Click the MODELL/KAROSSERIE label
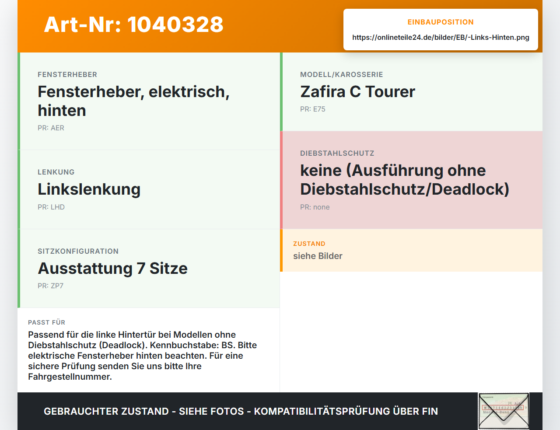560x430 pixels. [x=342, y=75]
